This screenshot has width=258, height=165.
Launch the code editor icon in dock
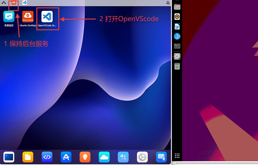47,157
